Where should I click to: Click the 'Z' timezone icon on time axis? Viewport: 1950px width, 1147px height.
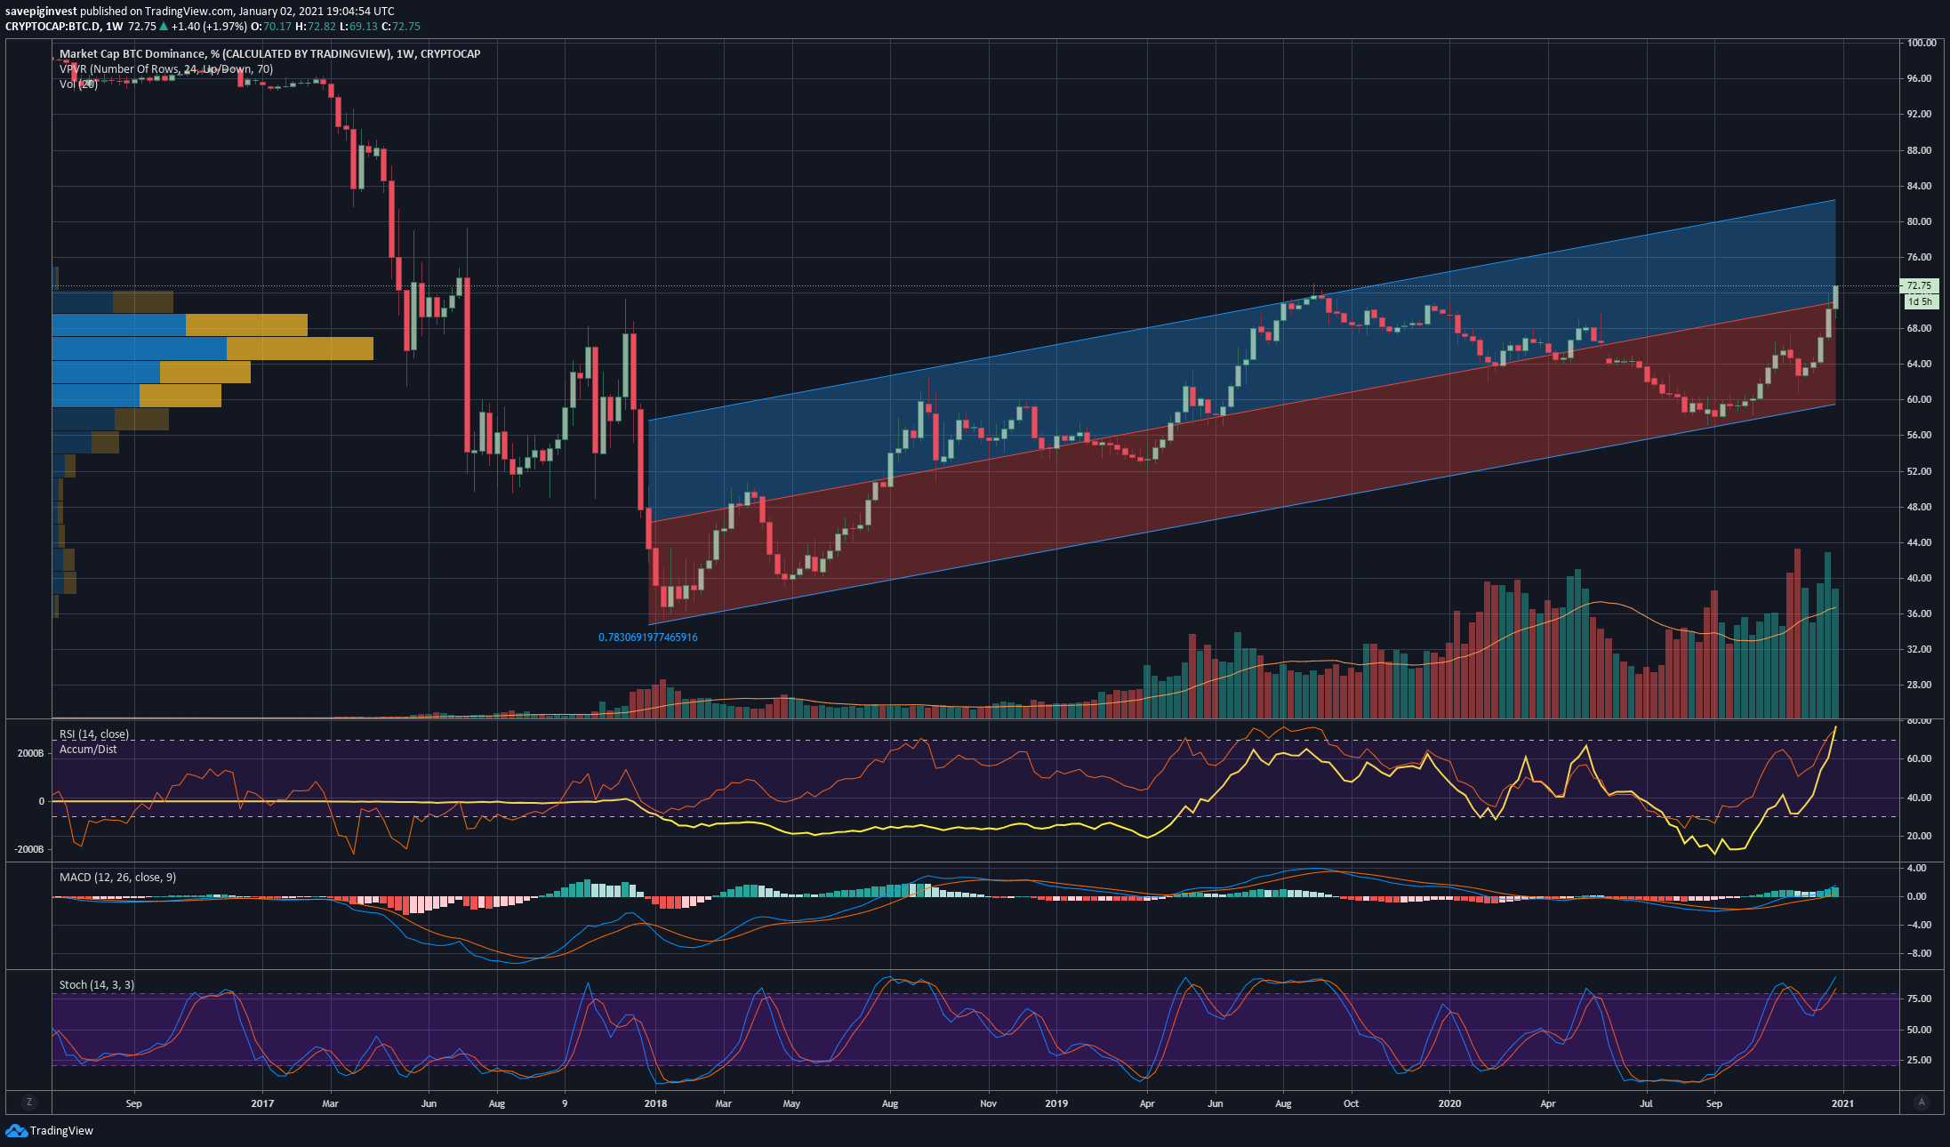tap(29, 1102)
